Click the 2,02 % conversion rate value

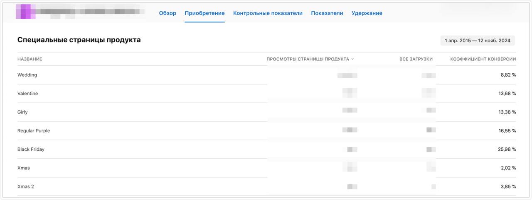(x=507, y=168)
